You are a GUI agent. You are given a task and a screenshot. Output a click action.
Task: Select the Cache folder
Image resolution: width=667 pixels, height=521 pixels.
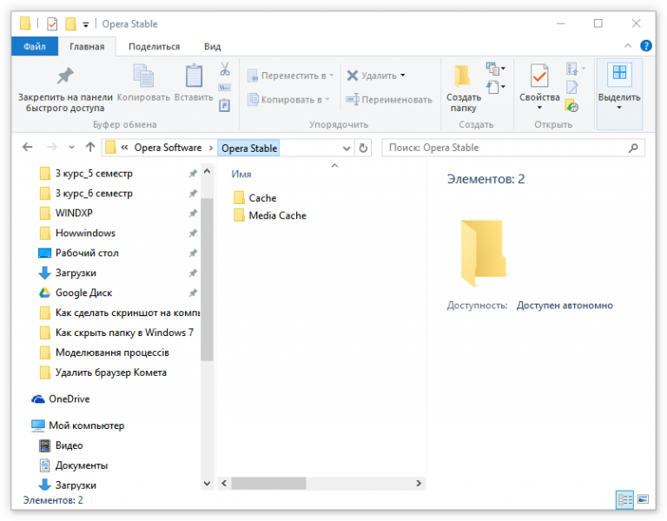pyautogui.click(x=254, y=198)
